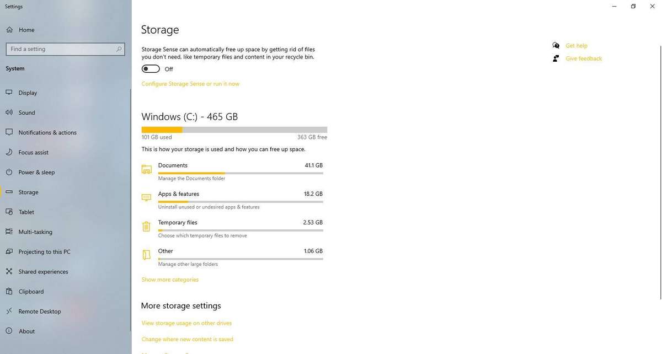Screen dimensions: 662x354
Task: Click the Sound speaker icon
Action: click(x=9, y=112)
